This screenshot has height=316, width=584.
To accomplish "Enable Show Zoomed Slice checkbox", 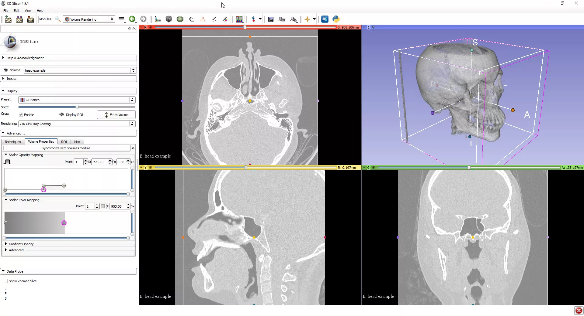I will [5, 281].
